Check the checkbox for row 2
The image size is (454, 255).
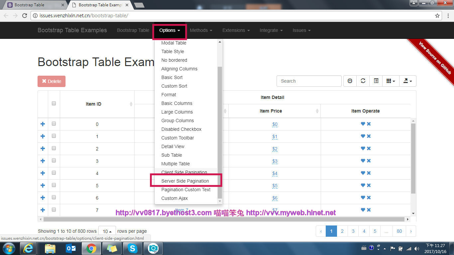tap(54, 148)
